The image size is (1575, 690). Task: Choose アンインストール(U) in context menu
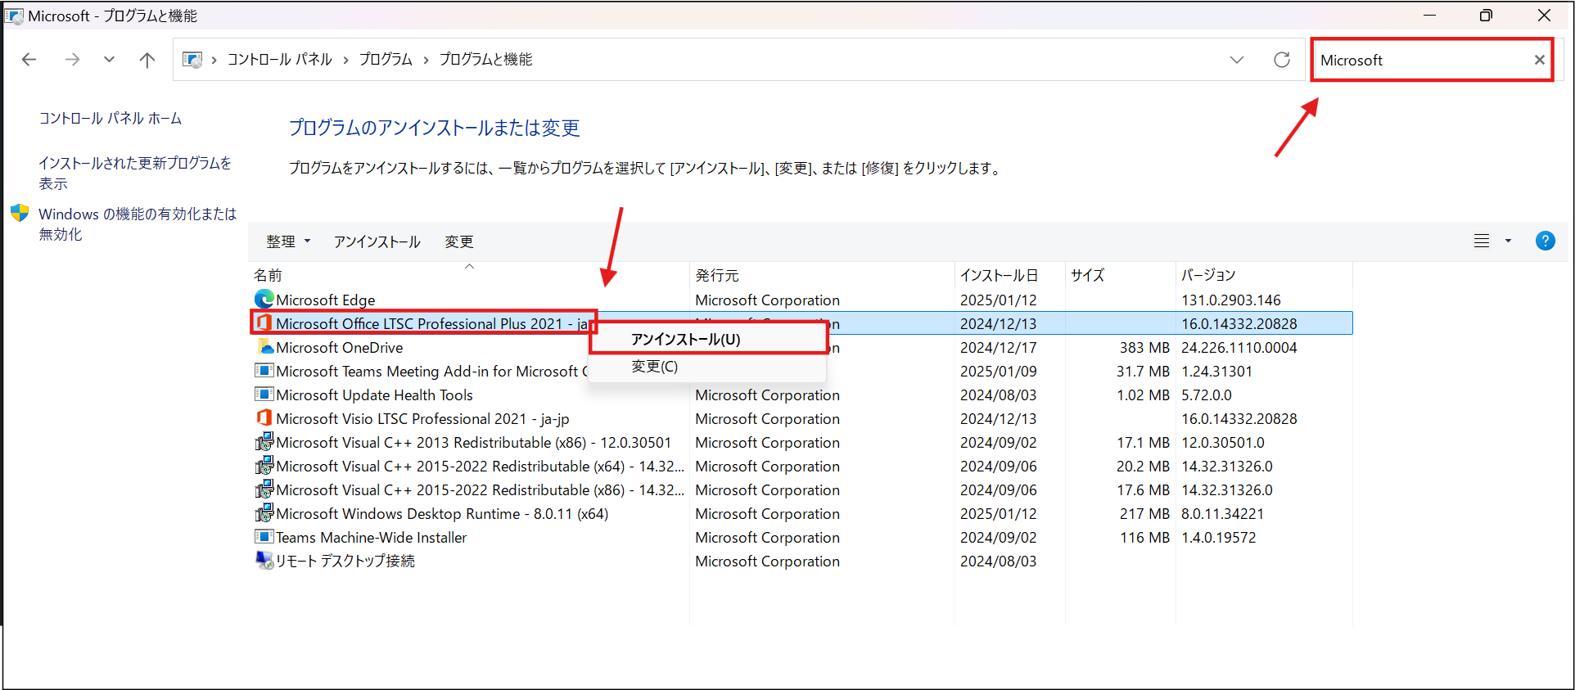tap(707, 339)
